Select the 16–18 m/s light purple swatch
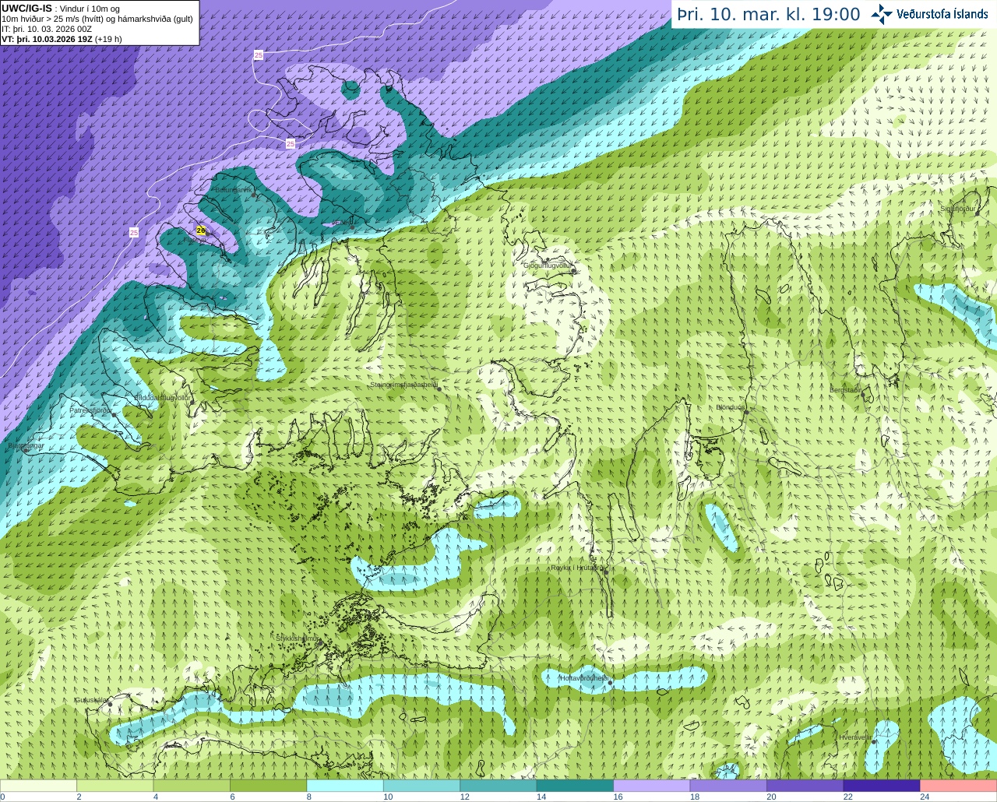Screen dimensions: 997x802 click(x=652, y=786)
